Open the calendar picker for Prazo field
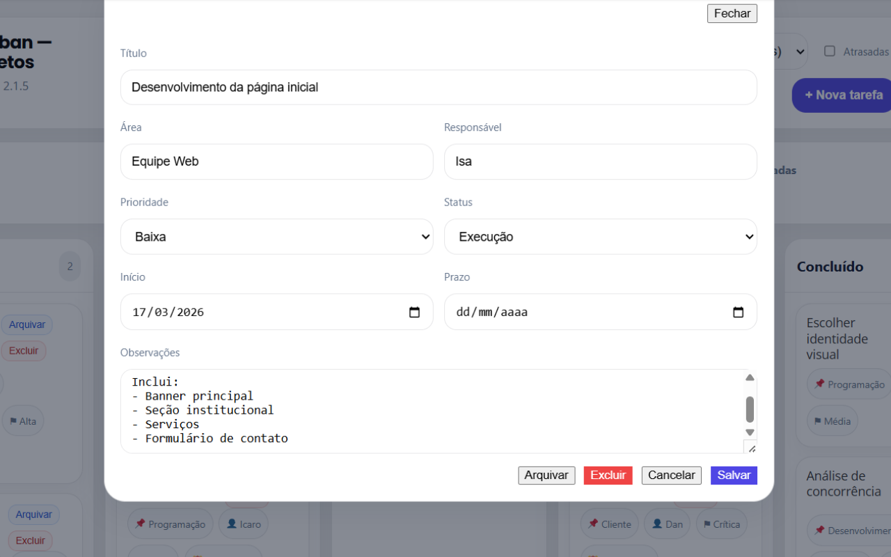Image resolution: width=891 pixels, height=557 pixels. pyautogui.click(x=739, y=312)
